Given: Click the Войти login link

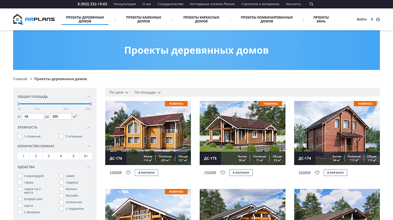Looking at the screenshot, I should 362,19.
